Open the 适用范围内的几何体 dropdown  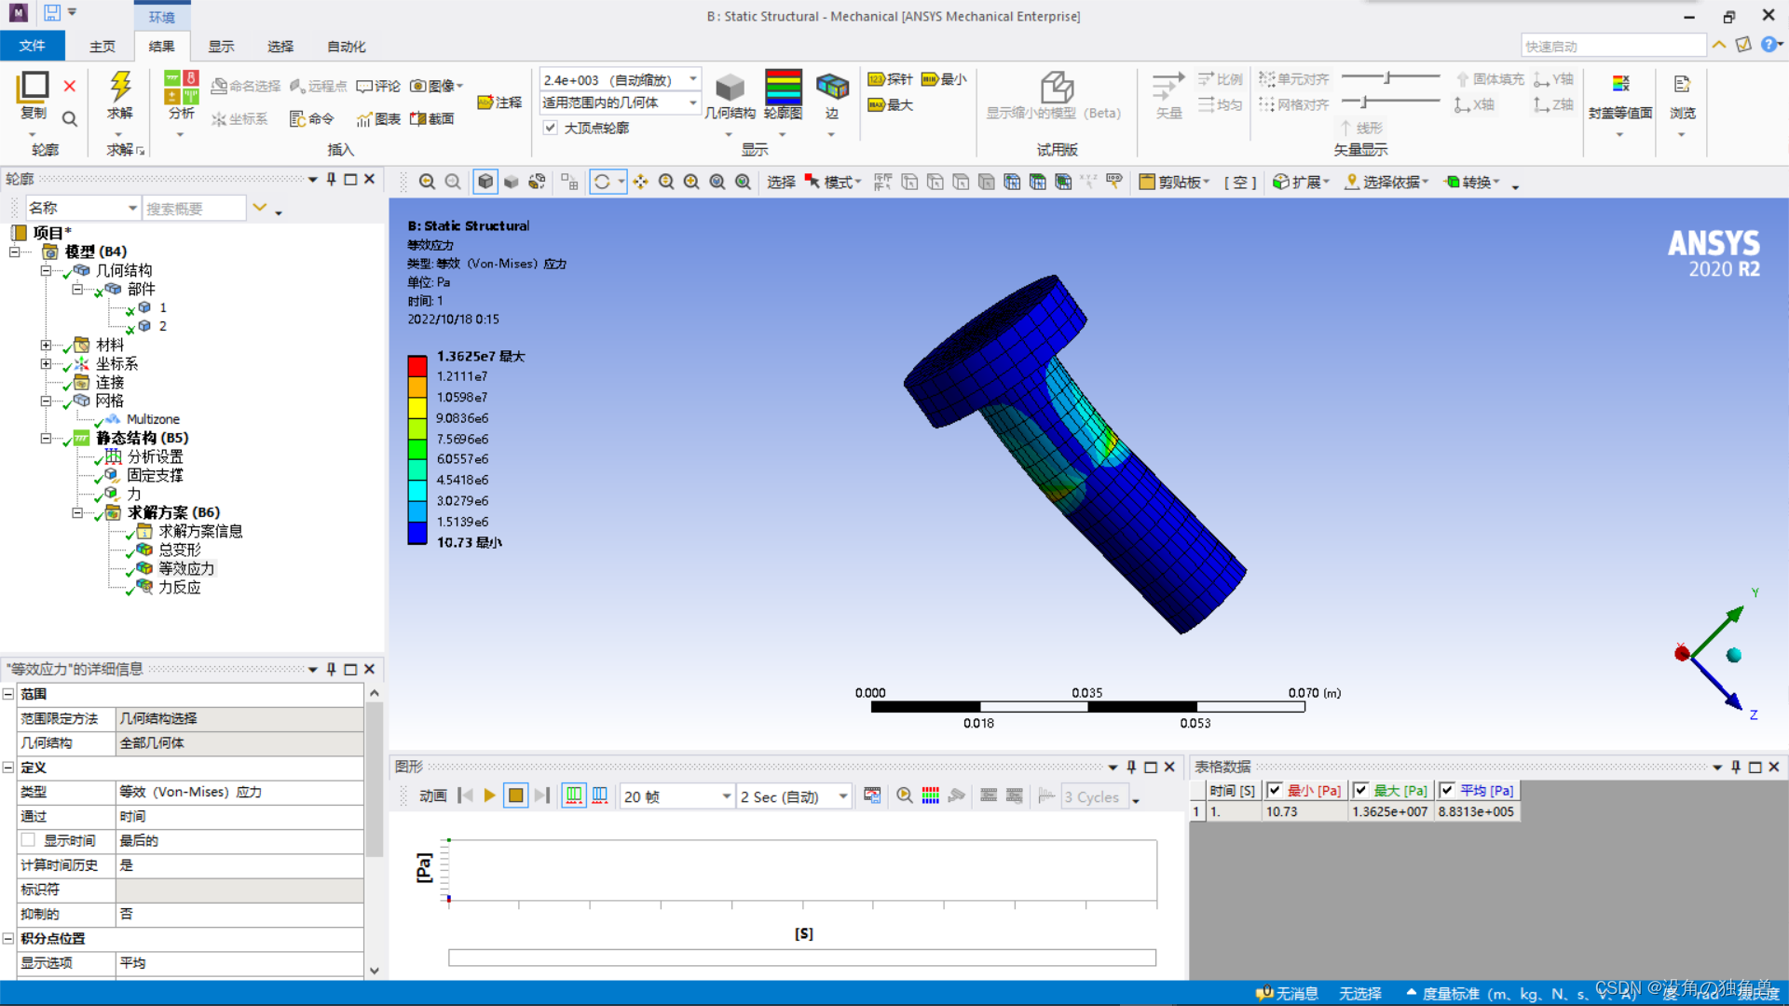[693, 102]
